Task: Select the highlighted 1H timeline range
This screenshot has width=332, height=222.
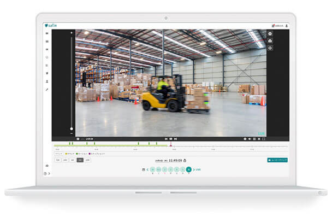Action: tap(80, 160)
